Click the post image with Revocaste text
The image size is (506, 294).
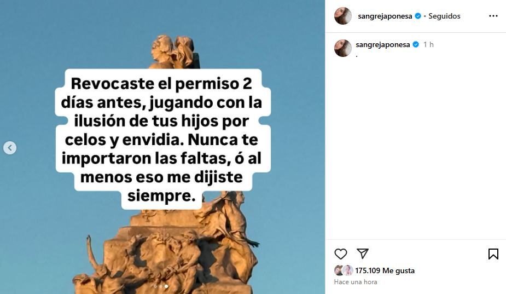click(162, 147)
